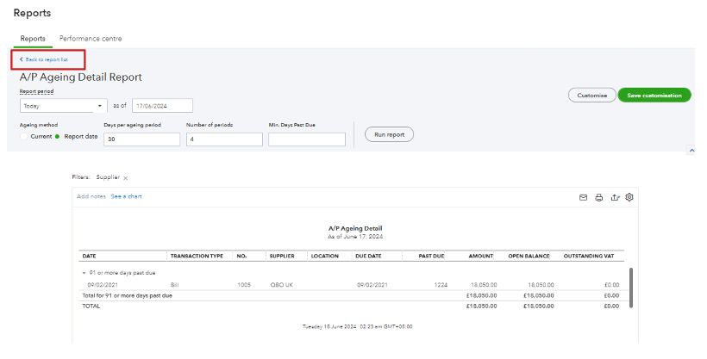This screenshot has height=359, width=707.
Task: Click the Customise button
Action: [591, 96]
